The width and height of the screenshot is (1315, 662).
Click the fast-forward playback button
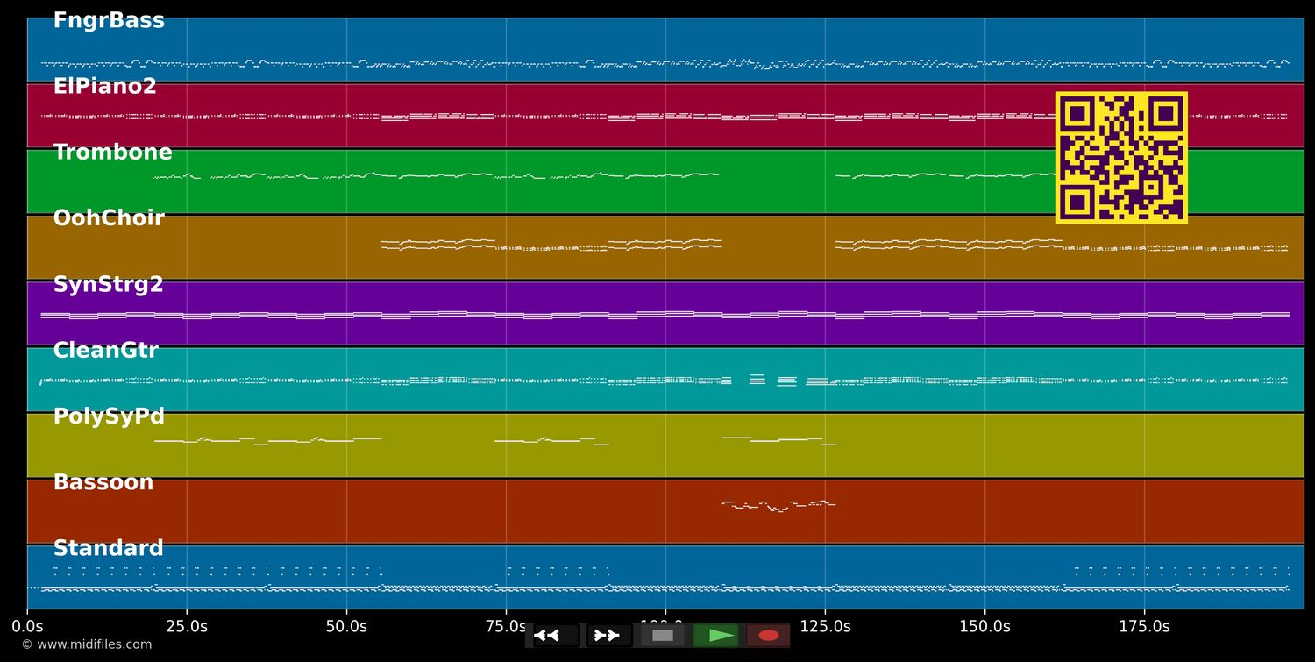pyautogui.click(x=609, y=636)
